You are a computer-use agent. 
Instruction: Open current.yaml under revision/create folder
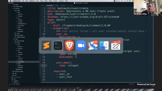coord(21,26)
